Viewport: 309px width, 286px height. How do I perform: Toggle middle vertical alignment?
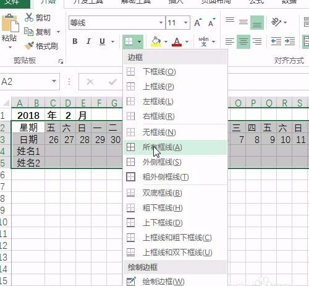click(x=243, y=22)
